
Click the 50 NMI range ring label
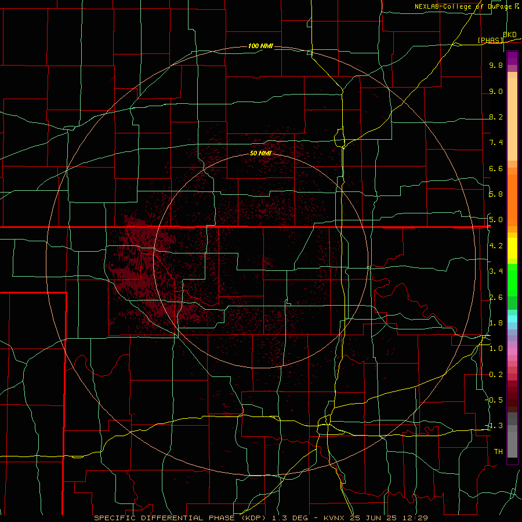click(x=260, y=153)
